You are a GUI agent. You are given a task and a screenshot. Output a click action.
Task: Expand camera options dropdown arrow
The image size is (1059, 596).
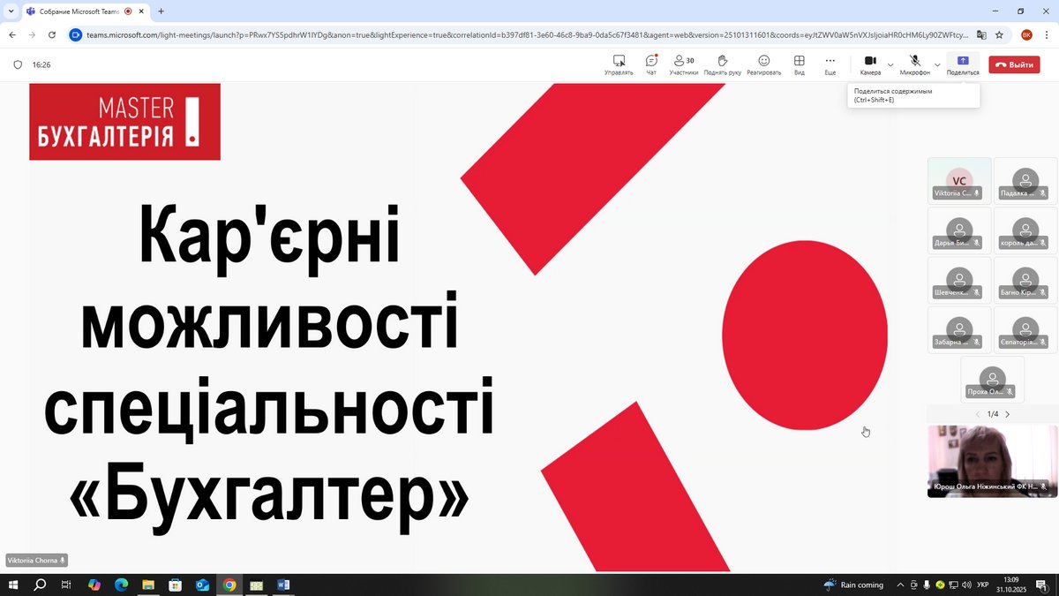point(890,64)
